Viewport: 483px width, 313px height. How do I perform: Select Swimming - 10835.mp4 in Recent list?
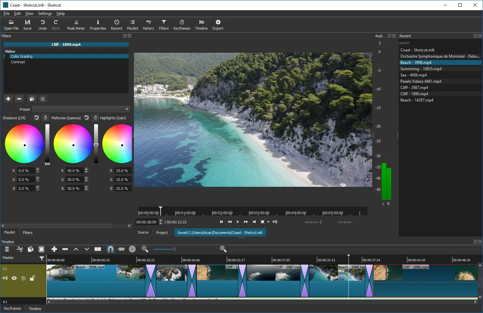point(421,69)
